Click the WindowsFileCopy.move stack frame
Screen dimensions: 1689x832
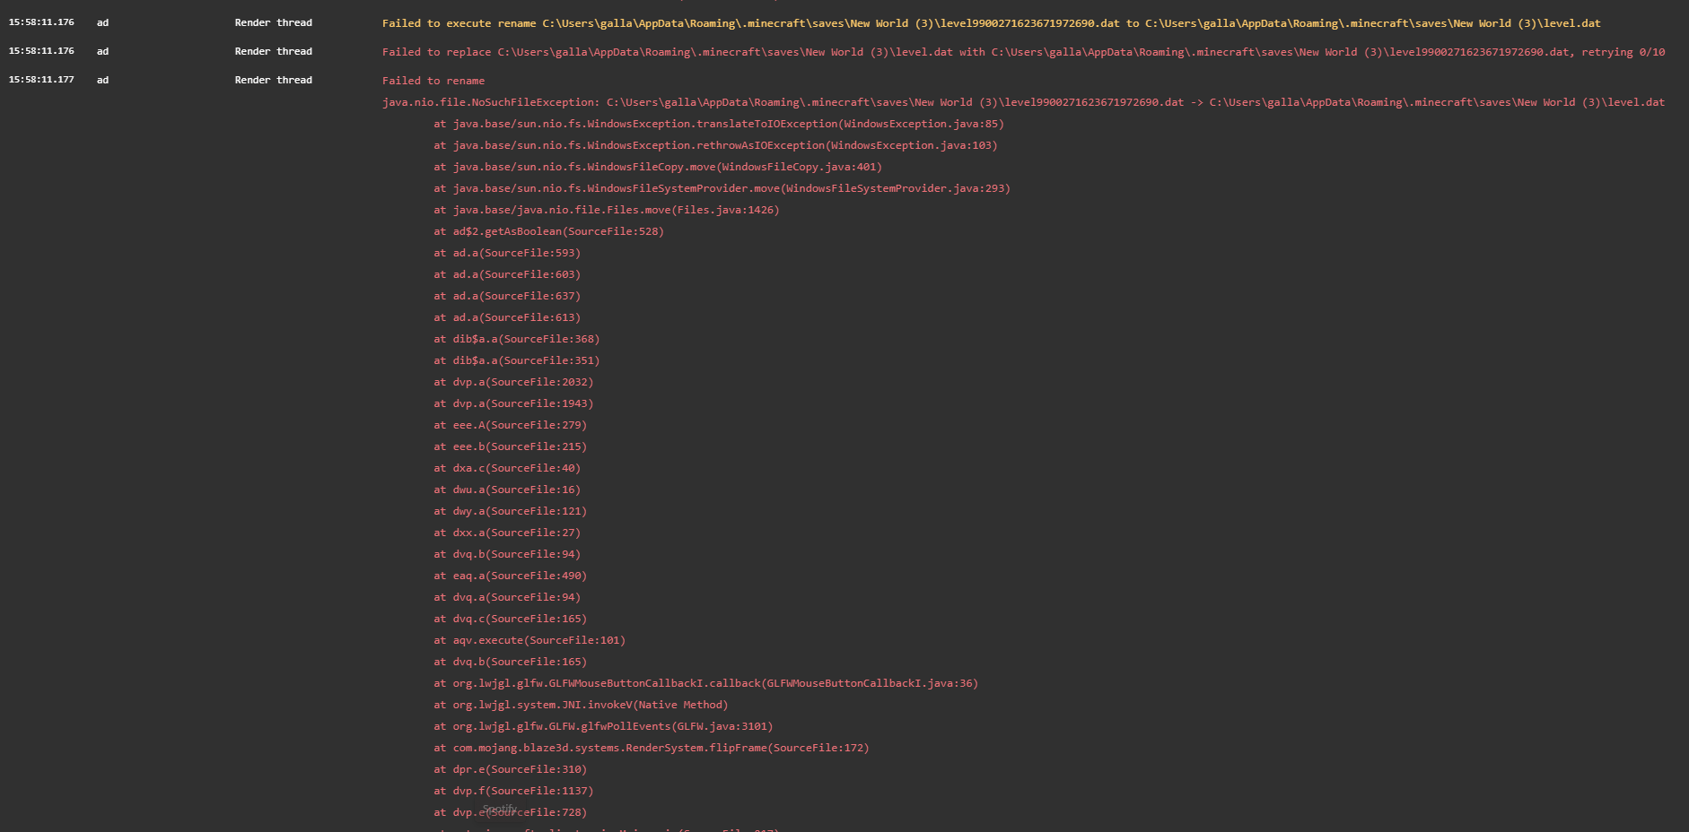click(x=658, y=167)
